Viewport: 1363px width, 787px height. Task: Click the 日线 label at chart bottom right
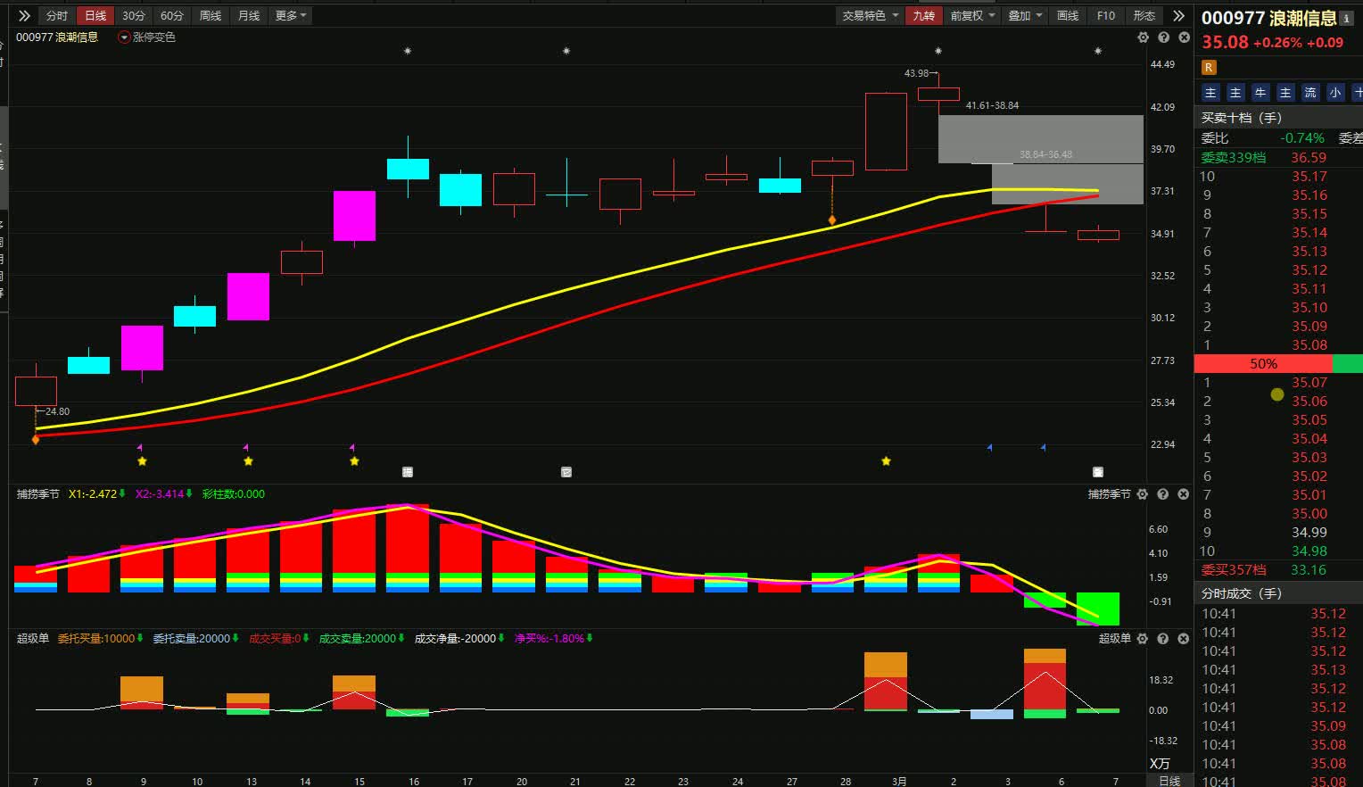[x=1169, y=781]
